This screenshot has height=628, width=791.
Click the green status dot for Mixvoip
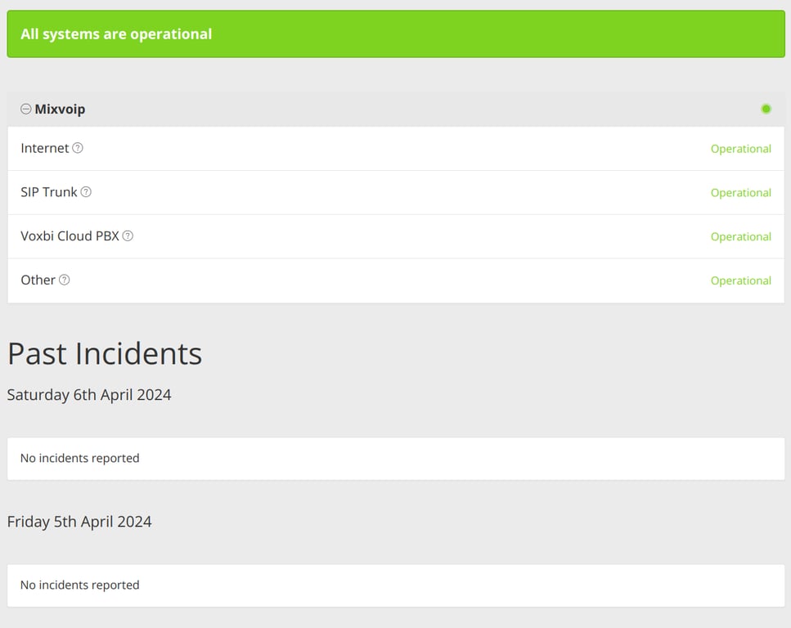click(766, 109)
